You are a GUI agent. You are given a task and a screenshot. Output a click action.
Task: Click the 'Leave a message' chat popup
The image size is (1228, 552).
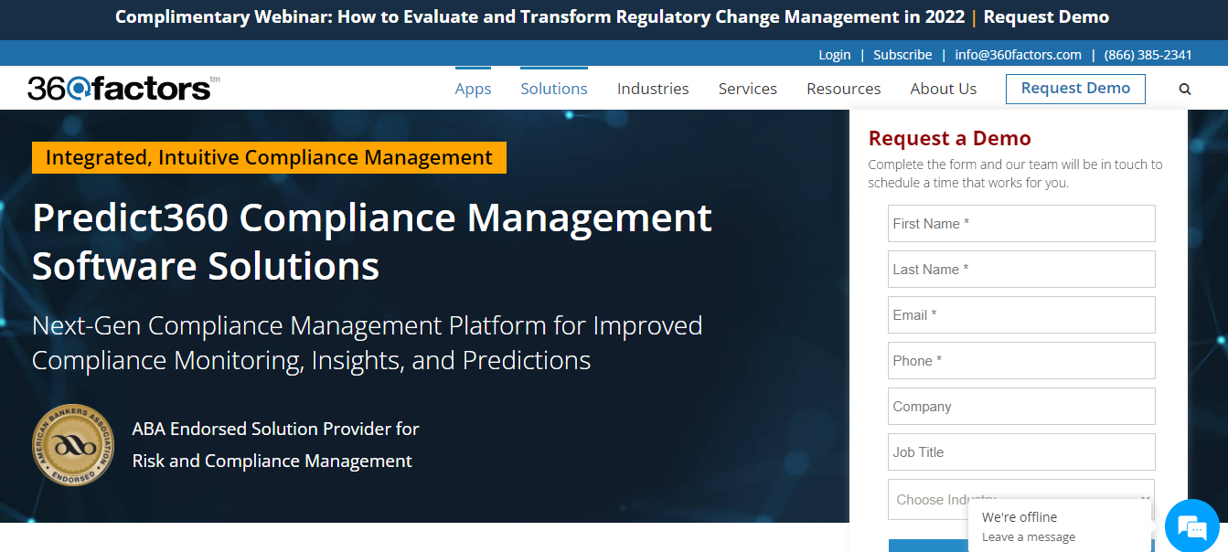(x=1061, y=526)
